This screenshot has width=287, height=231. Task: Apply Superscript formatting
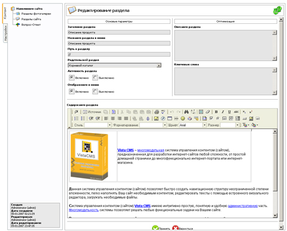pos(251,112)
